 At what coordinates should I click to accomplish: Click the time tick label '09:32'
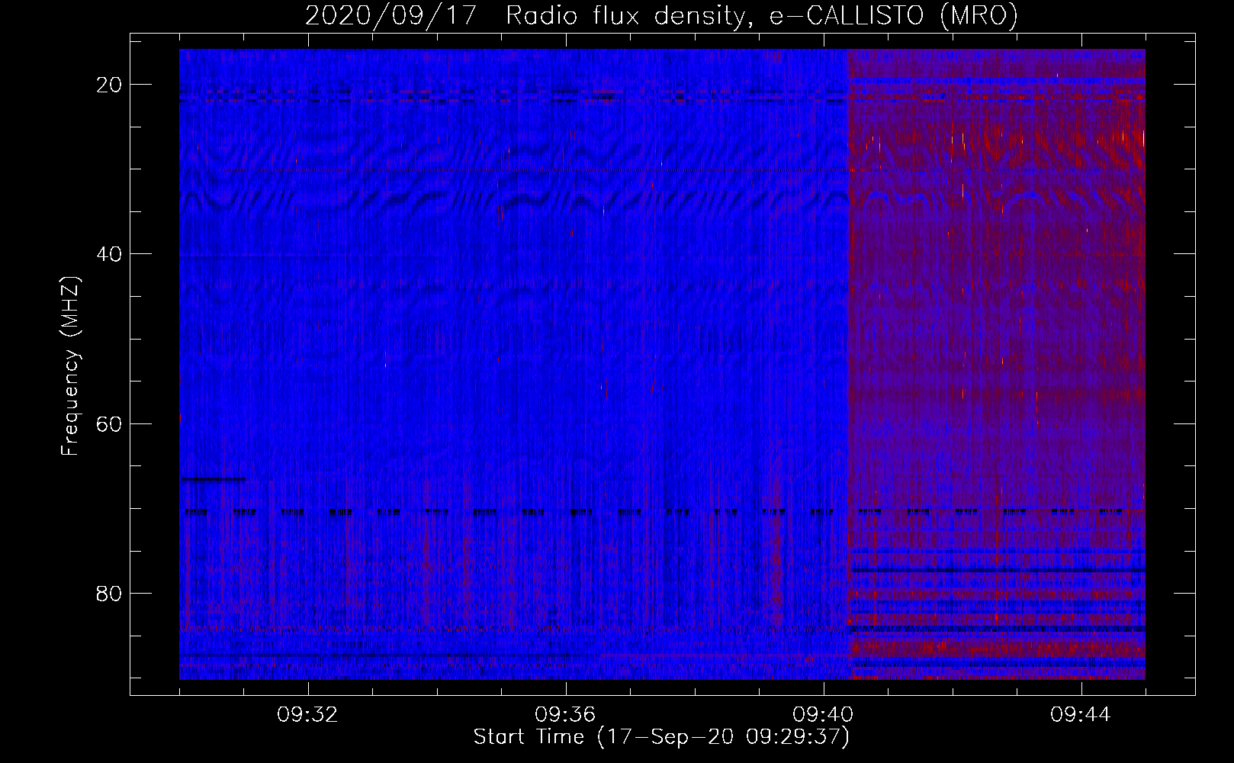[307, 715]
